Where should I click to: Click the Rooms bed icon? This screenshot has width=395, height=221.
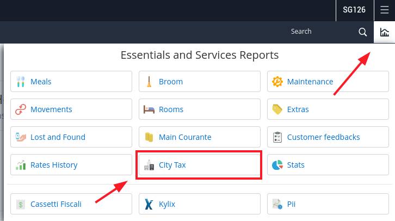149,109
